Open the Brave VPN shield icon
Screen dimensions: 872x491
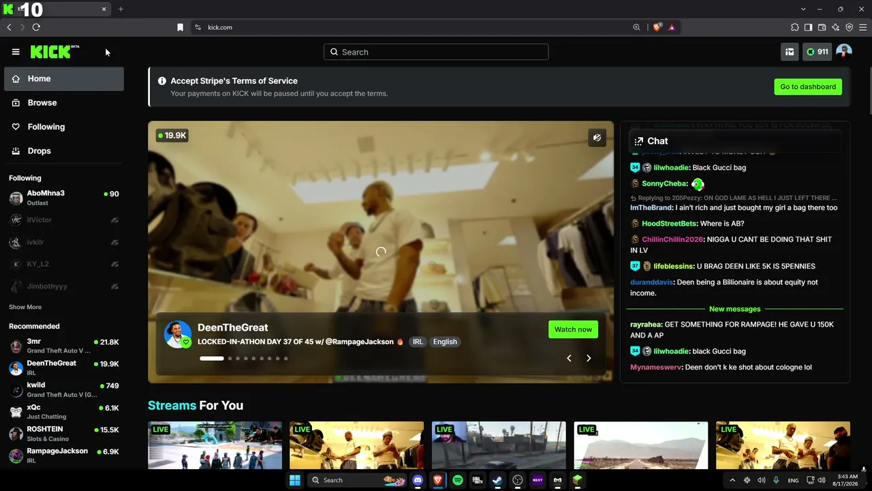pos(849,27)
